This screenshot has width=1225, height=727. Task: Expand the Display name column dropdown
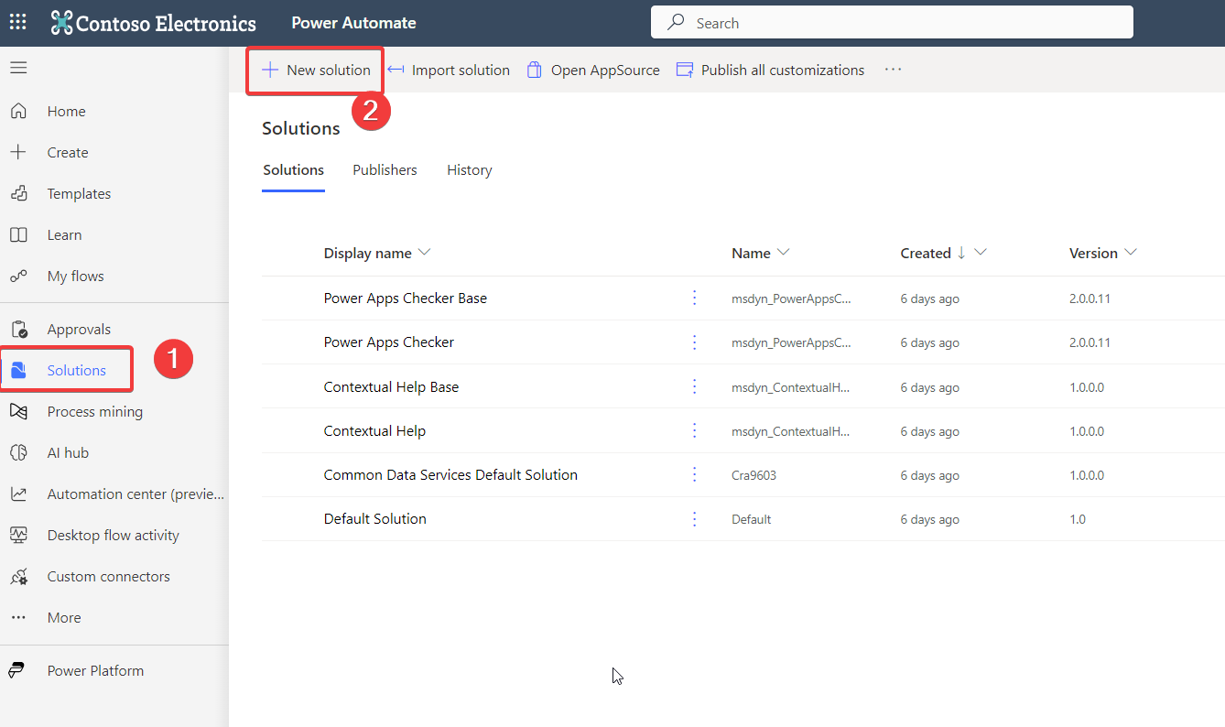424,254
